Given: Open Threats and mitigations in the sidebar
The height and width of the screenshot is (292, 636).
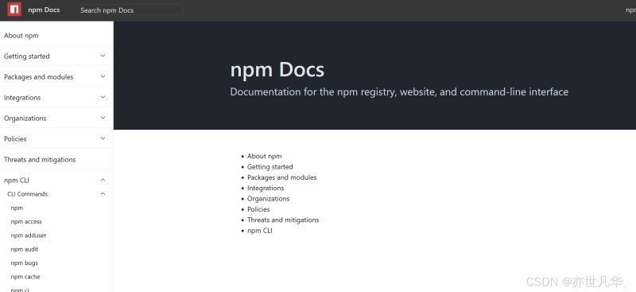Looking at the screenshot, I should tap(40, 160).
